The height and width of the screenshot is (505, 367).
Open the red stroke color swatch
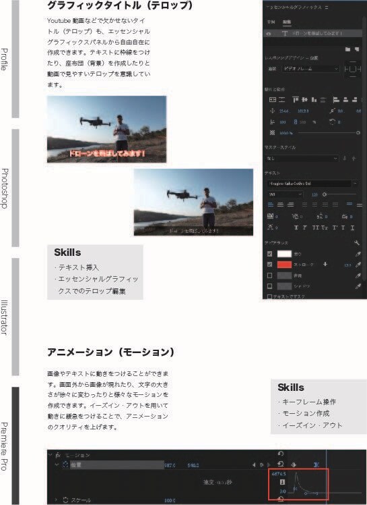[x=284, y=265]
